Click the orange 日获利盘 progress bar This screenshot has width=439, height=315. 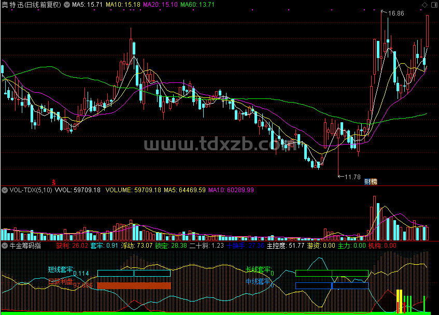click(134, 285)
